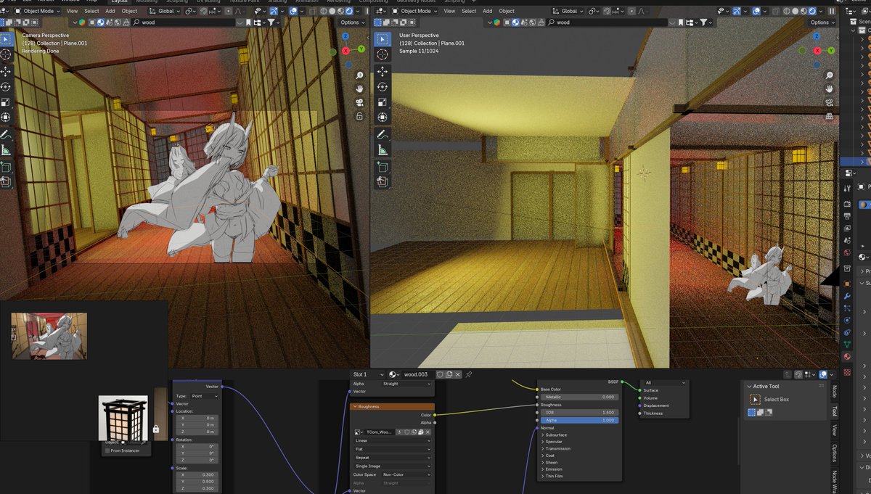
Task: Adjust the Metallic slider in Principled BSDF
Action: 579,397
